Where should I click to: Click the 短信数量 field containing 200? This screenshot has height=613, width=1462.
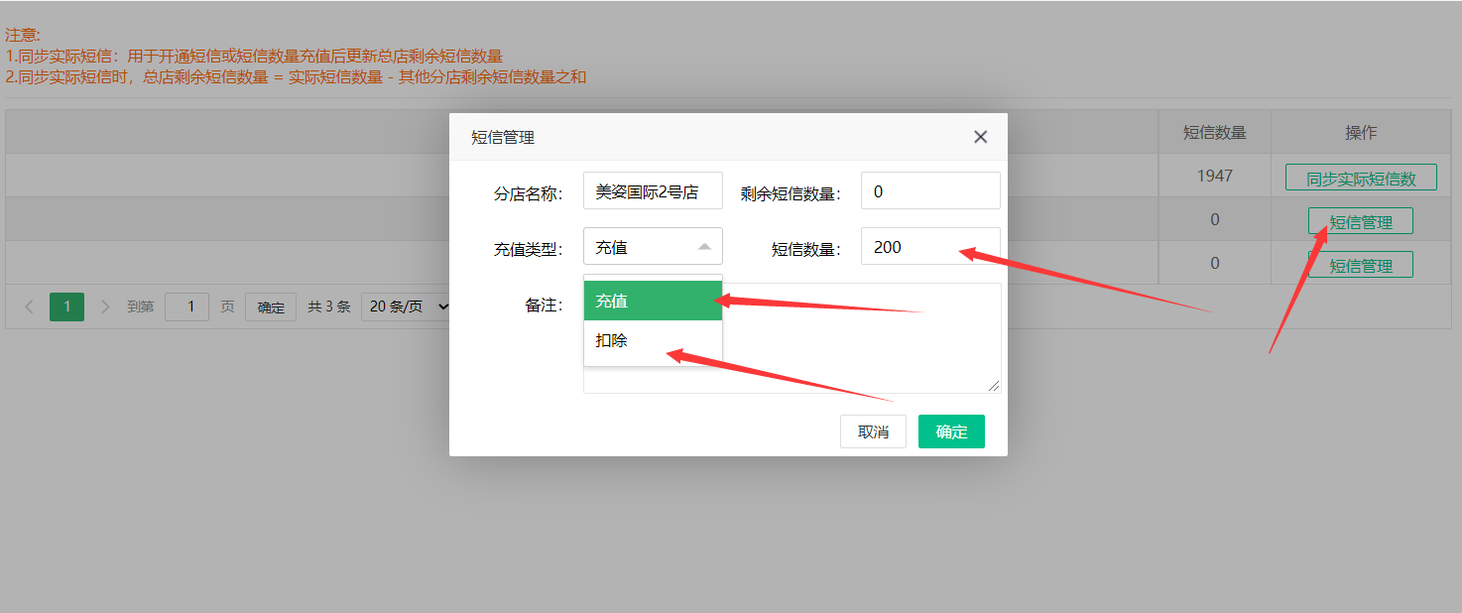click(x=929, y=247)
